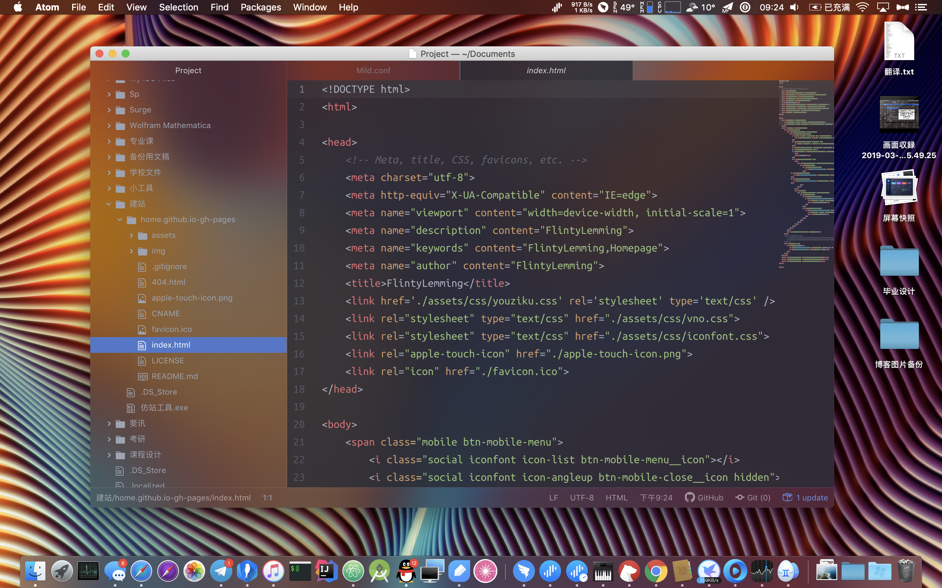Viewport: 942px width, 588px height.
Task: Switch to the Mild.conf tab
Action: coord(373,70)
